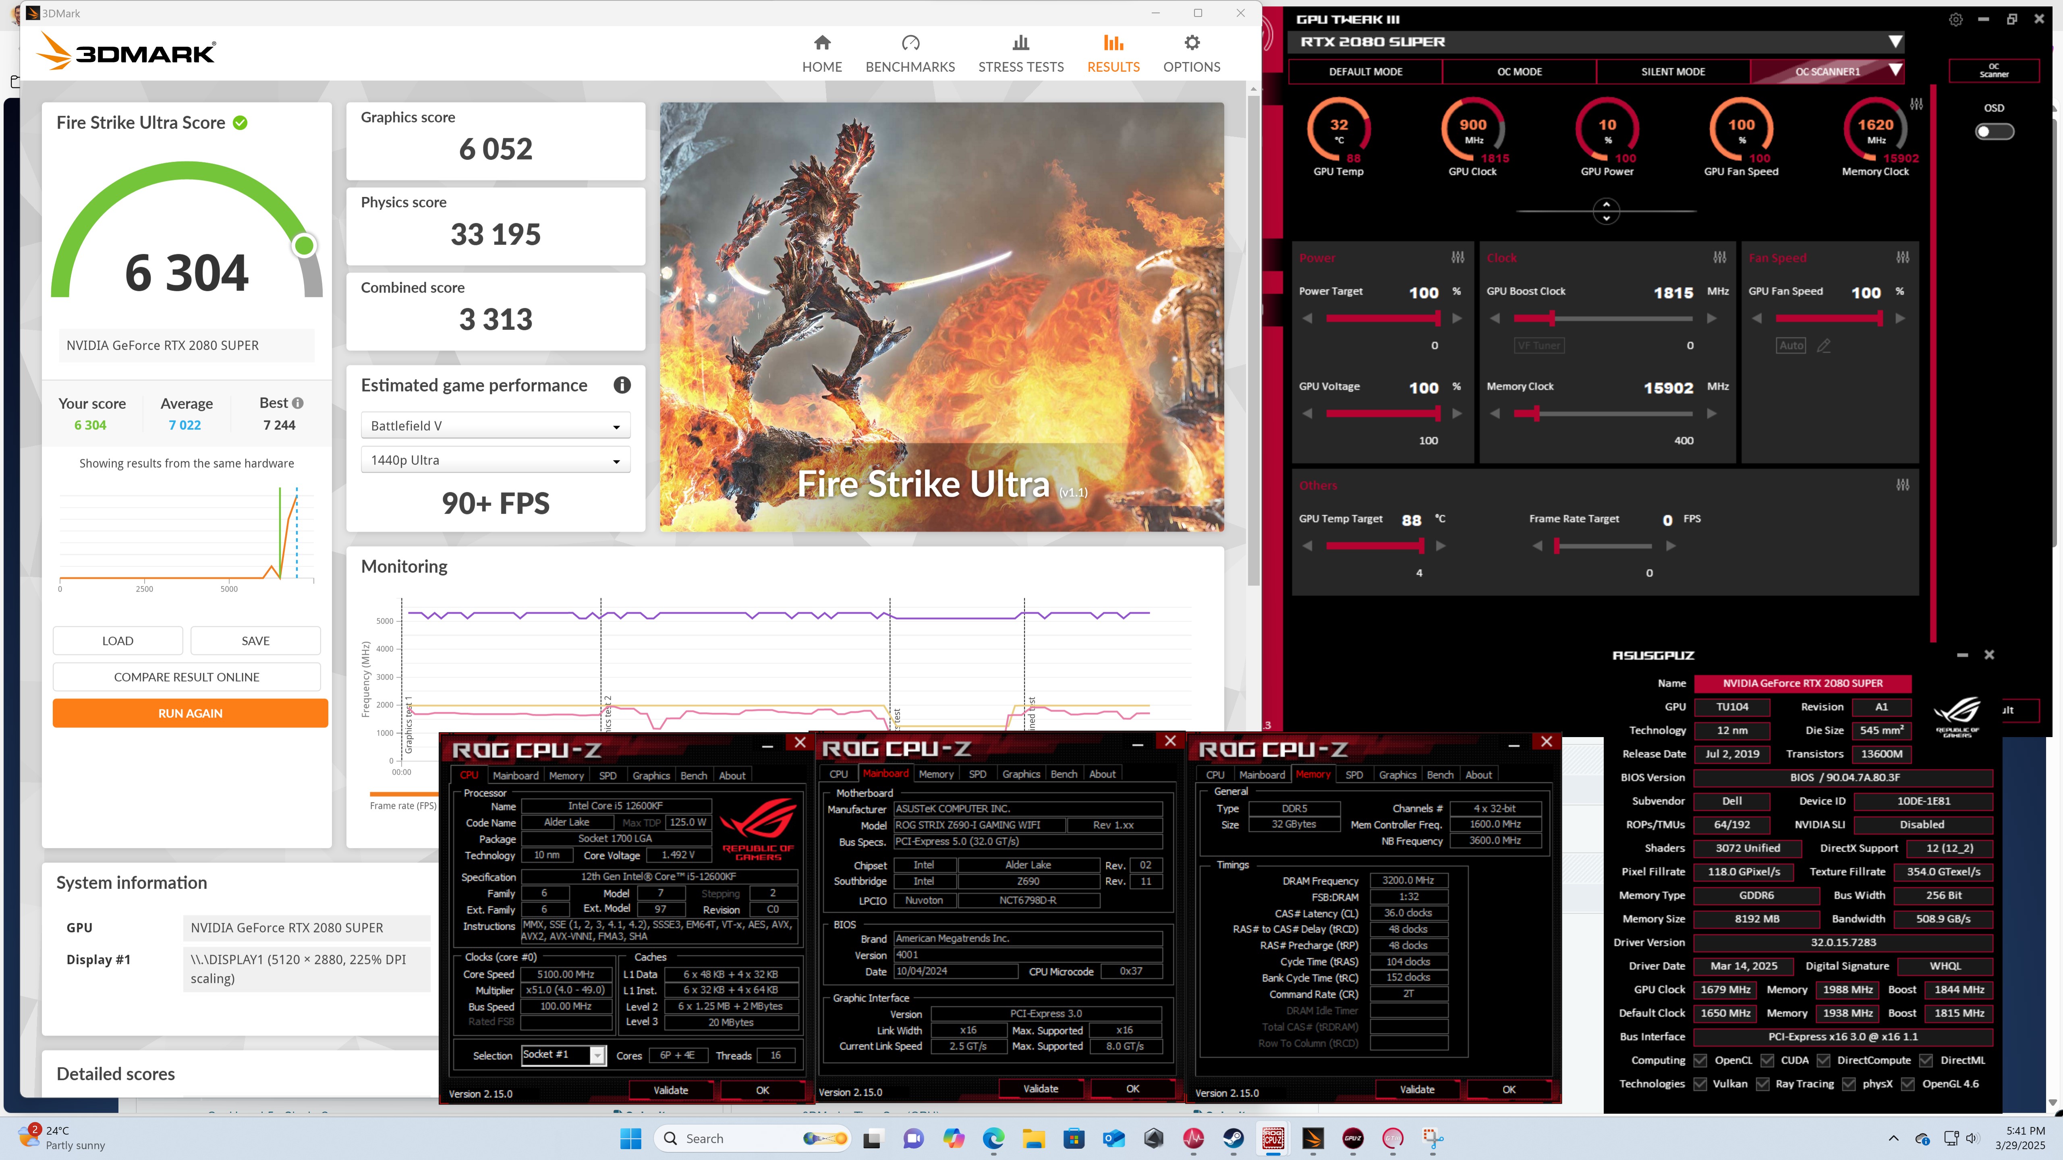2063x1160 pixels.
Task: Toggle Ray Tracing checkbox in ASUS GPU-Z
Action: (x=1762, y=1084)
